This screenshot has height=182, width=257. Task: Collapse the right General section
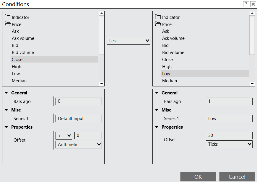[157, 93]
